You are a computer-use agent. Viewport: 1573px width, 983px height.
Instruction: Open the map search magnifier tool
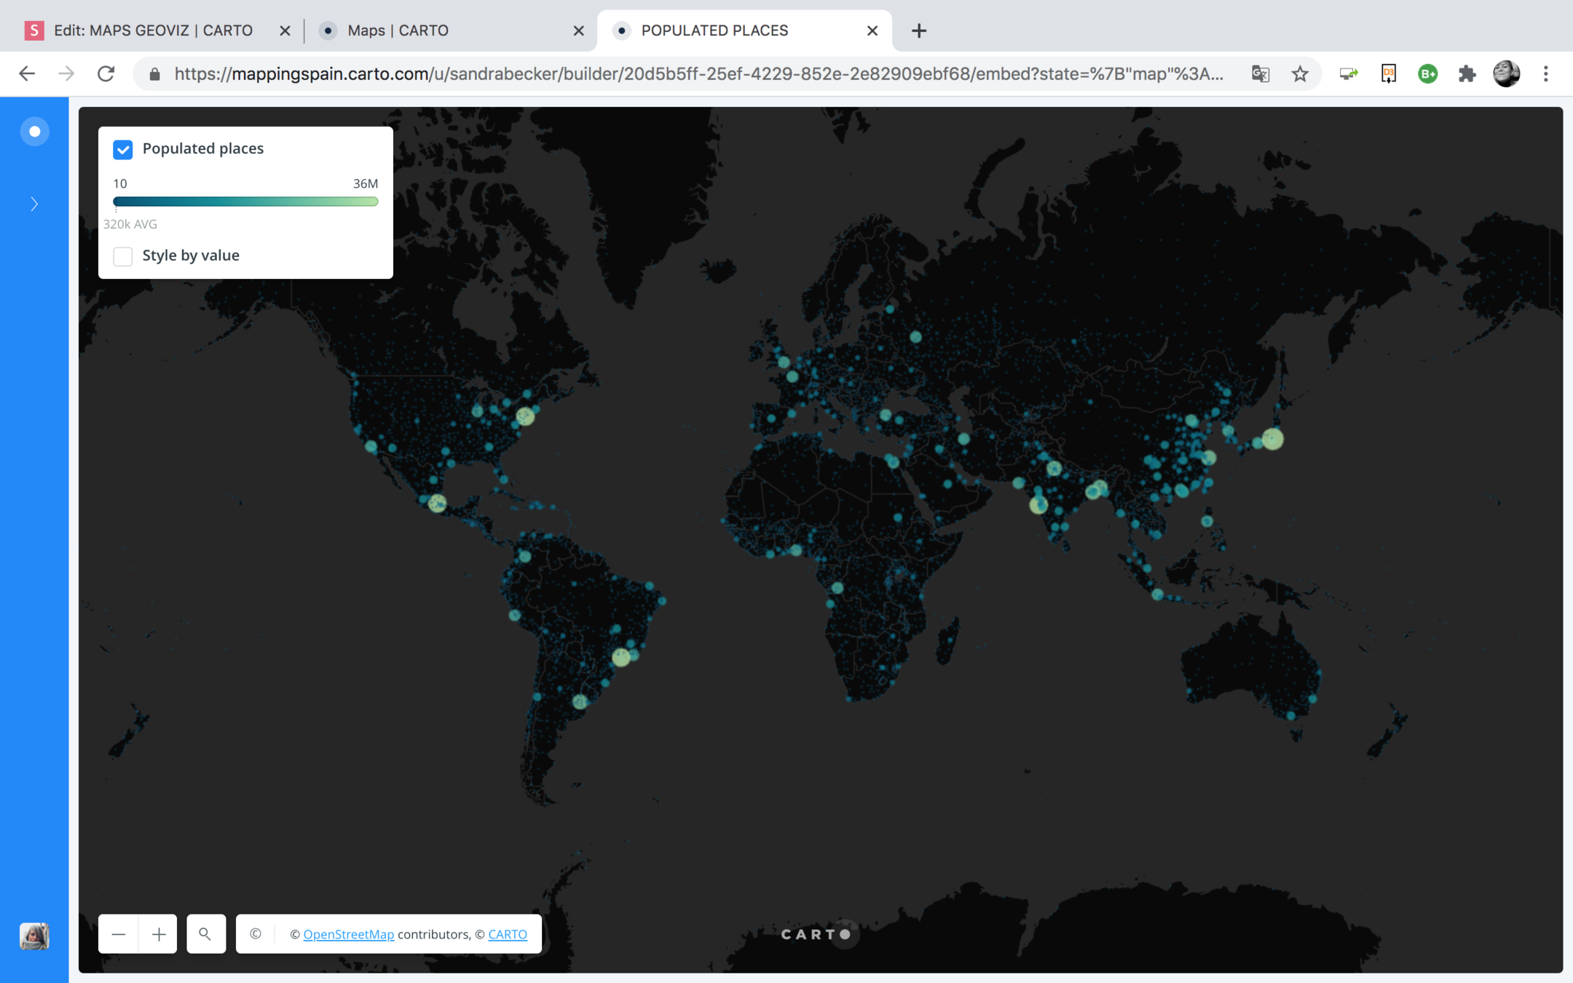pos(205,934)
